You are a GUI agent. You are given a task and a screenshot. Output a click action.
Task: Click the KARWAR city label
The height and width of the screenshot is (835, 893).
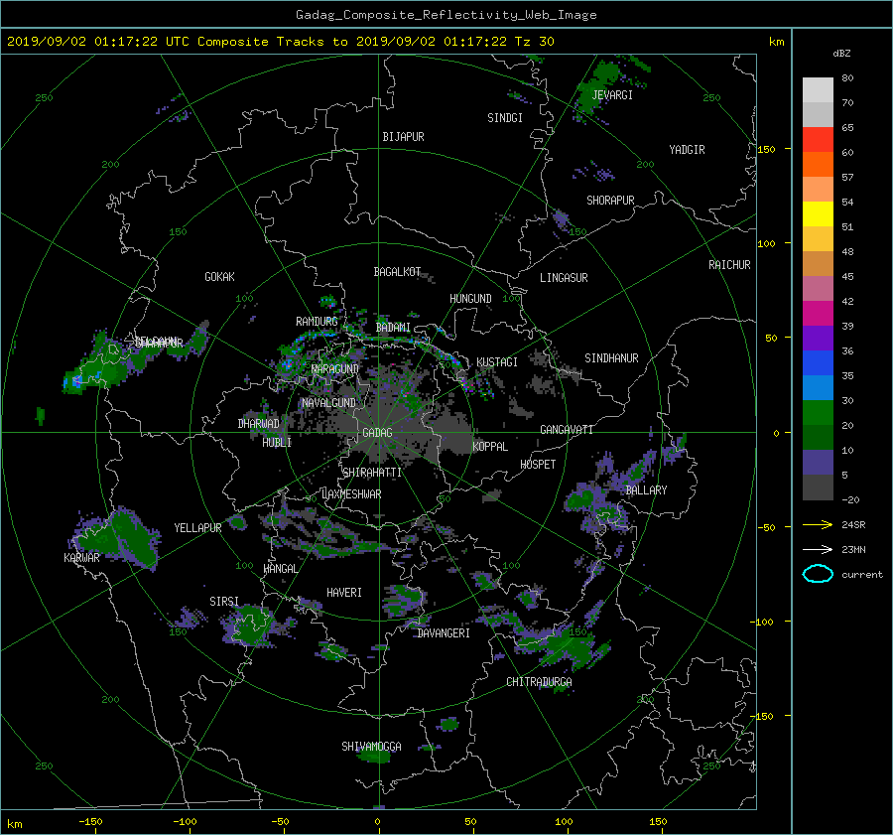pos(81,558)
